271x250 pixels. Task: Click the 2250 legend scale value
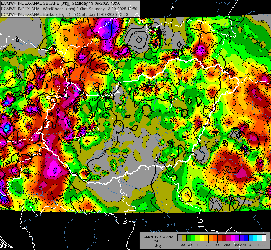pos(244,245)
